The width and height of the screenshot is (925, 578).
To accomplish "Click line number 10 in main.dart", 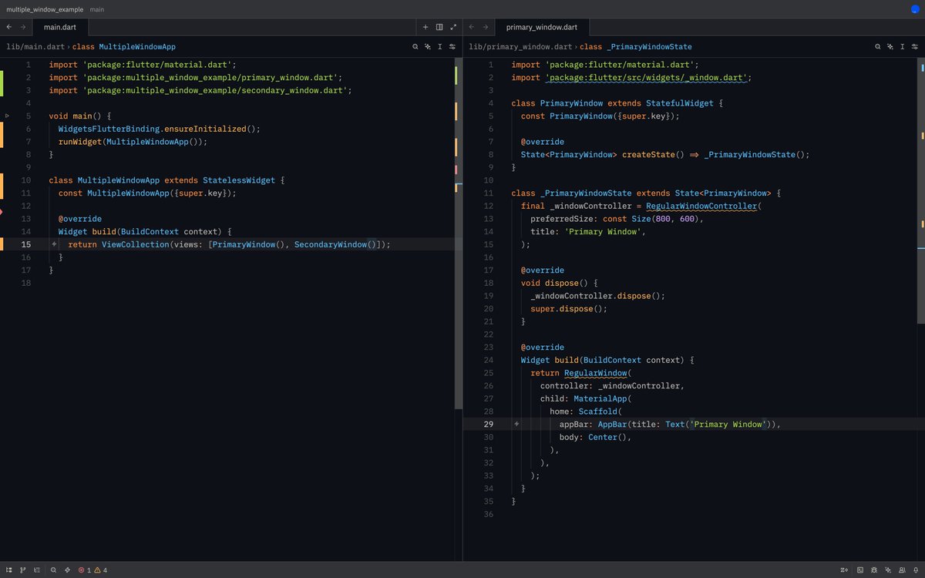I will point(26,180).
